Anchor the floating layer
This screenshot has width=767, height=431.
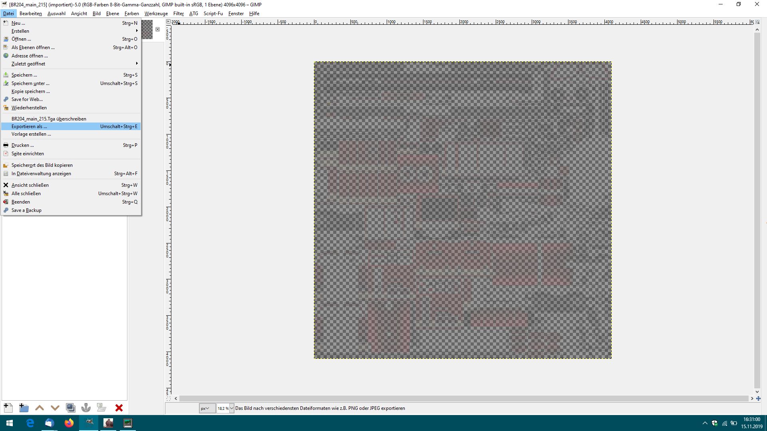[86, 407]
